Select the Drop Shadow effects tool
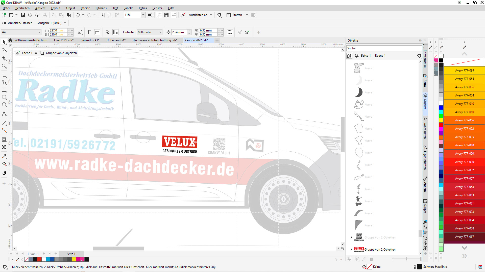The height and width of the screenshot is (272, 485). [x=4, y=140]
